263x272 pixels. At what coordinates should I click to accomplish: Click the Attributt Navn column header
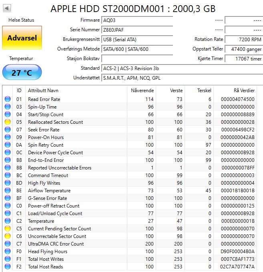coord(43,91)
